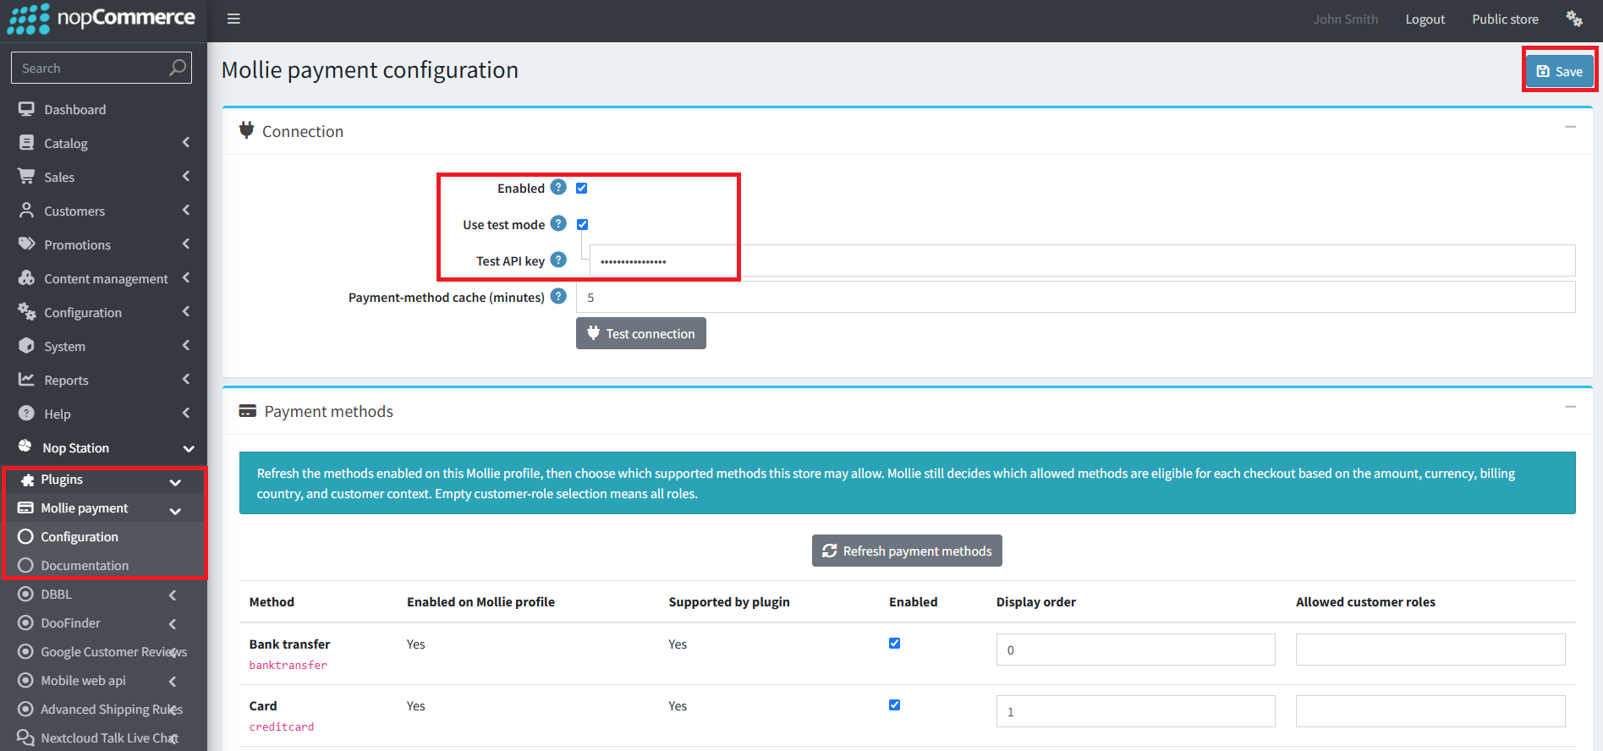Click the Test API key input field
This screenshot has height=751, width=1603.
coord(1082,260)
